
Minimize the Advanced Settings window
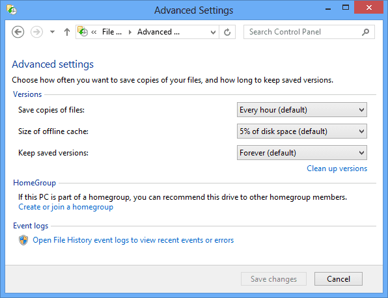[328, 9]
